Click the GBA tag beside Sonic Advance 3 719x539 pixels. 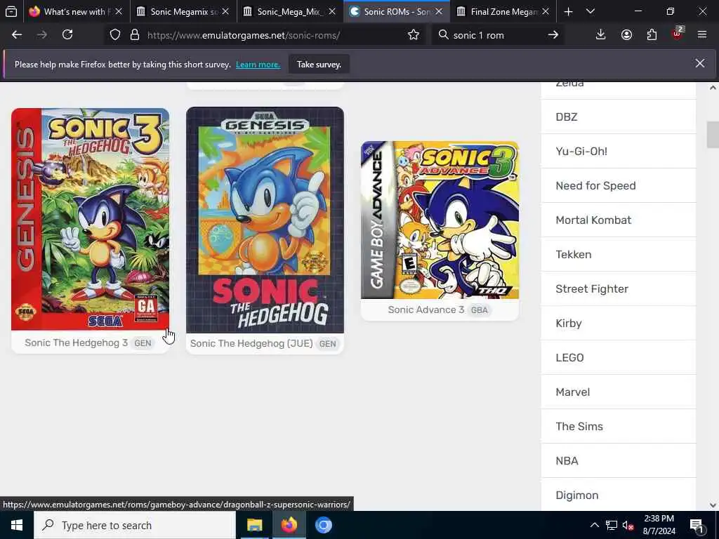pos(479,310)
